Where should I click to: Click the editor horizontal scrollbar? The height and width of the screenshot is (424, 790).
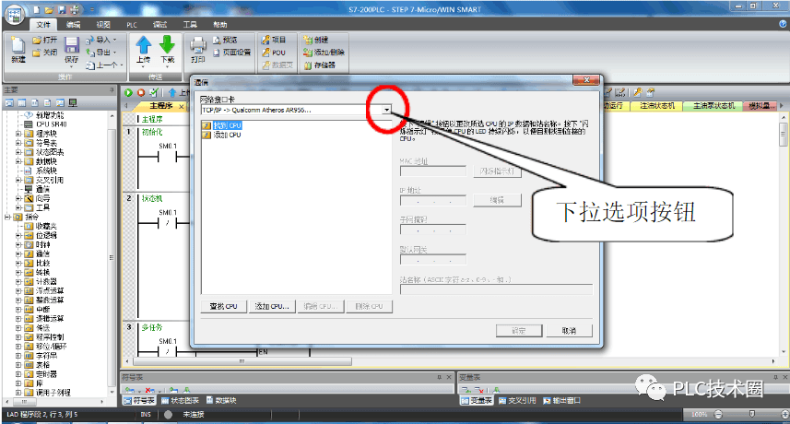242,361
